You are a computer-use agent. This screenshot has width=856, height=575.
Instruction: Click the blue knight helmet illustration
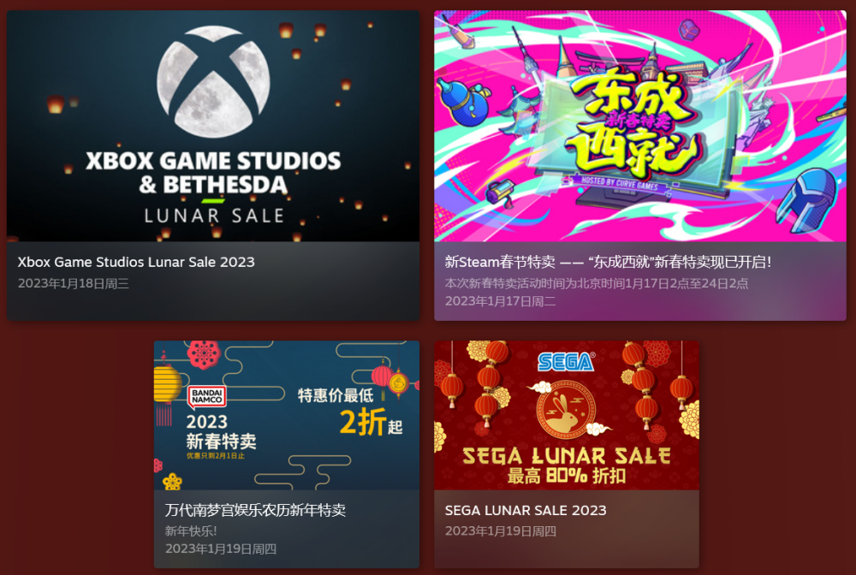806,200
